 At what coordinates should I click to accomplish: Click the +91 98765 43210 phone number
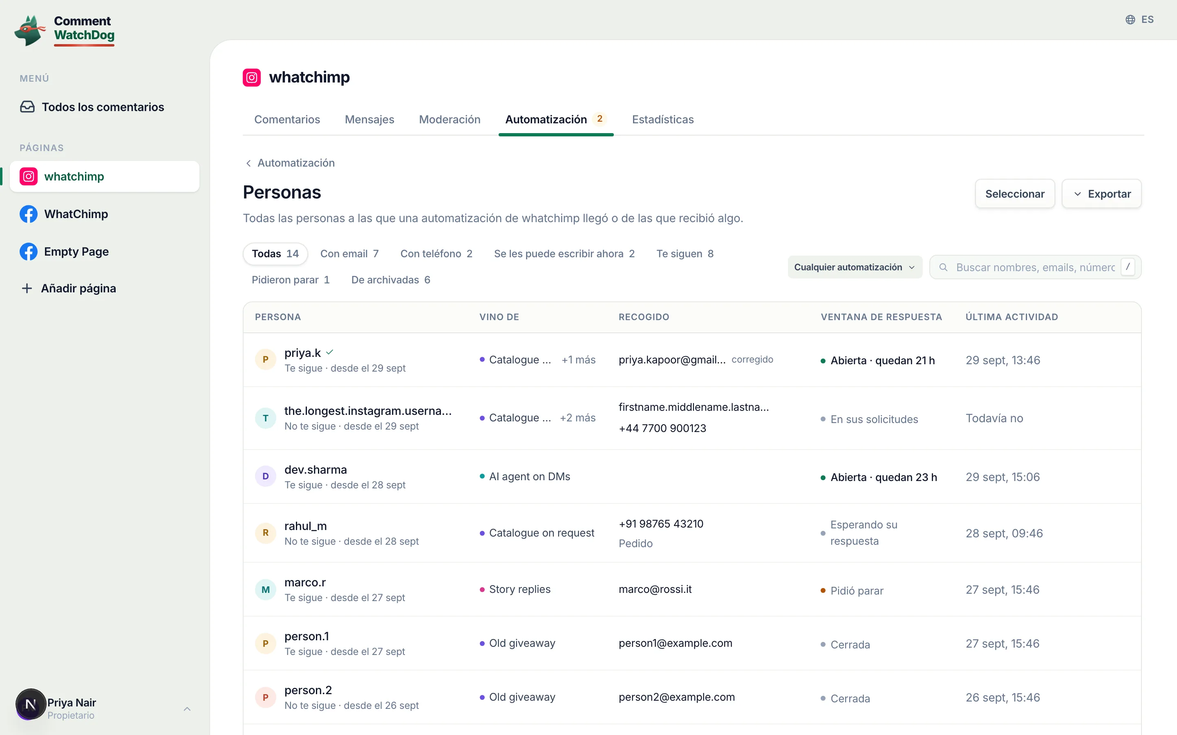coord(661,524)
